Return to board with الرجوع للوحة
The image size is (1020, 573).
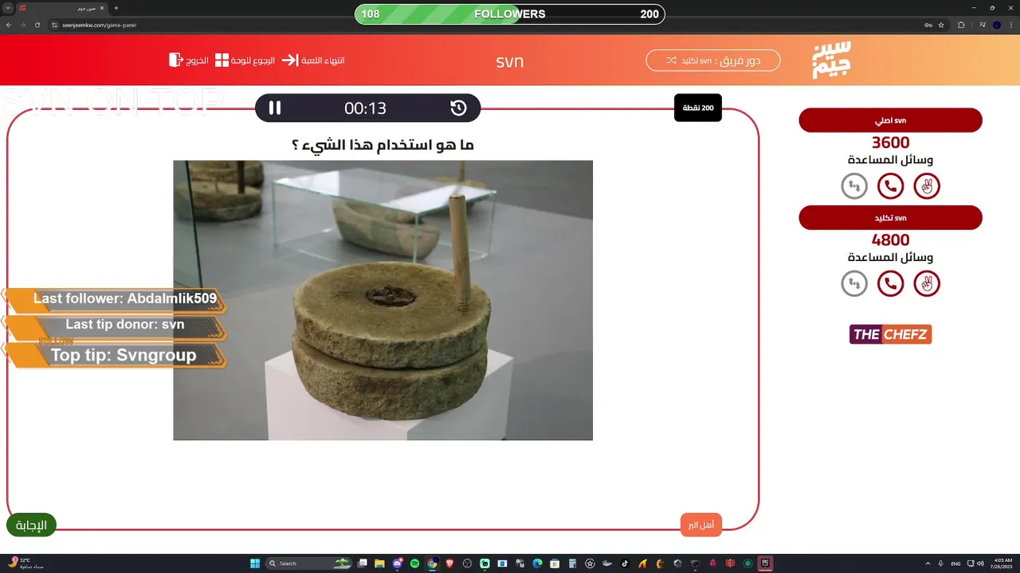tap(245, 60)
